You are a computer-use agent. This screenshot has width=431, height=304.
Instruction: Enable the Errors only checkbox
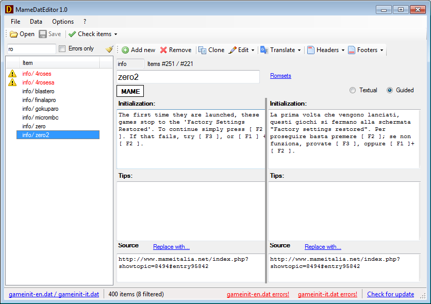(x=62, y=49)
